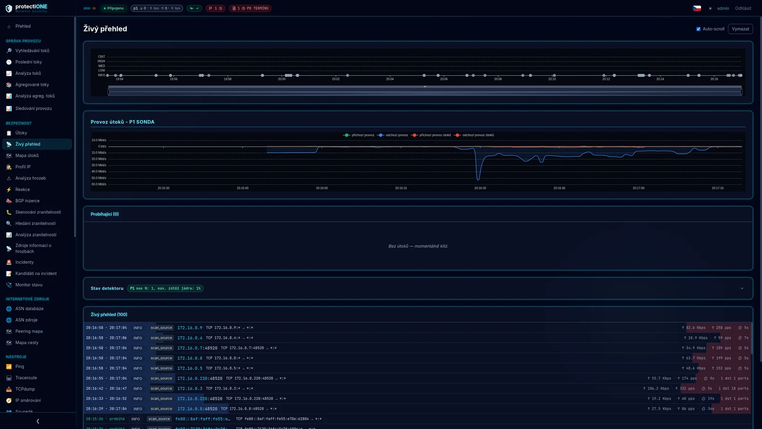762x429 pixels.
Task: Click the Odhlásit logout link
Action: point(743,8)
